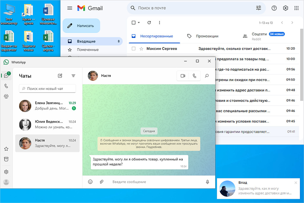Select Задачи и планы desktop folder

[x=28, y=41]
